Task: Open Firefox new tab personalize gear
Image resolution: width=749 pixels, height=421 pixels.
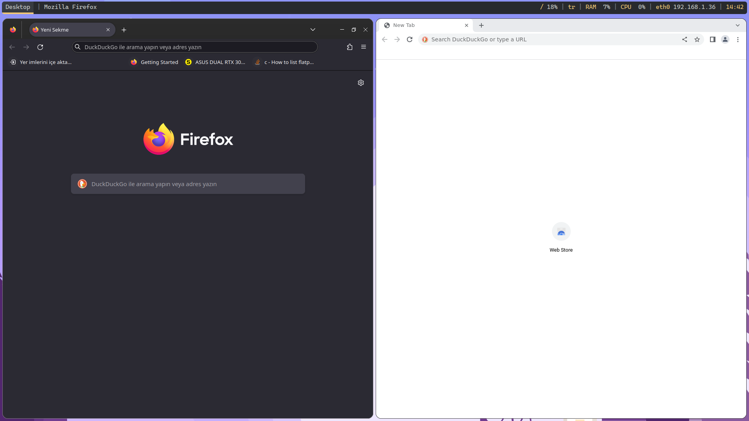Action: click(361, 83)
